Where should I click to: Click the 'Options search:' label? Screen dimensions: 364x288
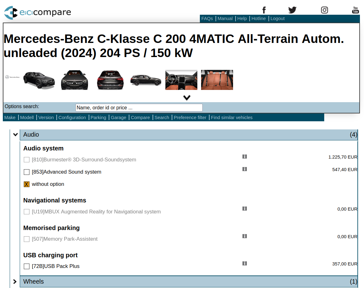point(22,106)
